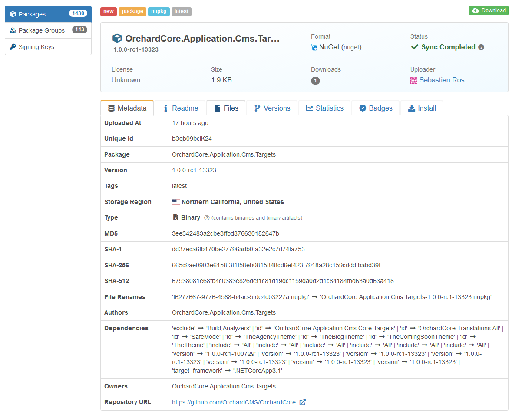Click 'Sync Completed' status text

point(448,47)
